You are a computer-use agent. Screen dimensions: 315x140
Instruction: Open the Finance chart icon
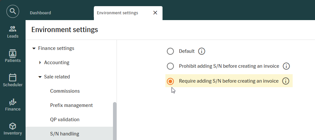coord(13,102)
